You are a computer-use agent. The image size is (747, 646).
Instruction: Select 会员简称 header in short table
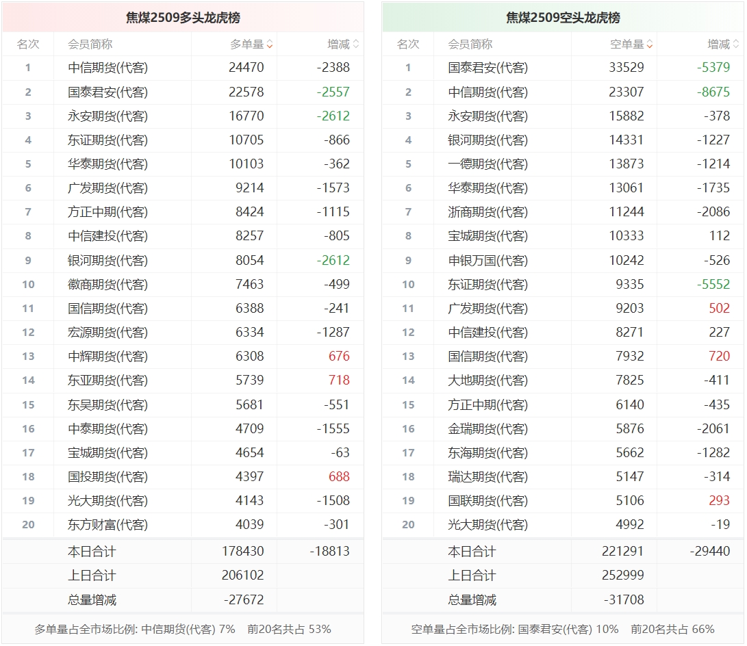point(470,44)
